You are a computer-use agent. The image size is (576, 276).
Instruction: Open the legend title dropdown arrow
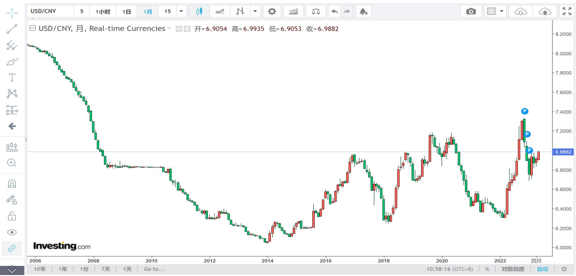pos(169,29)
